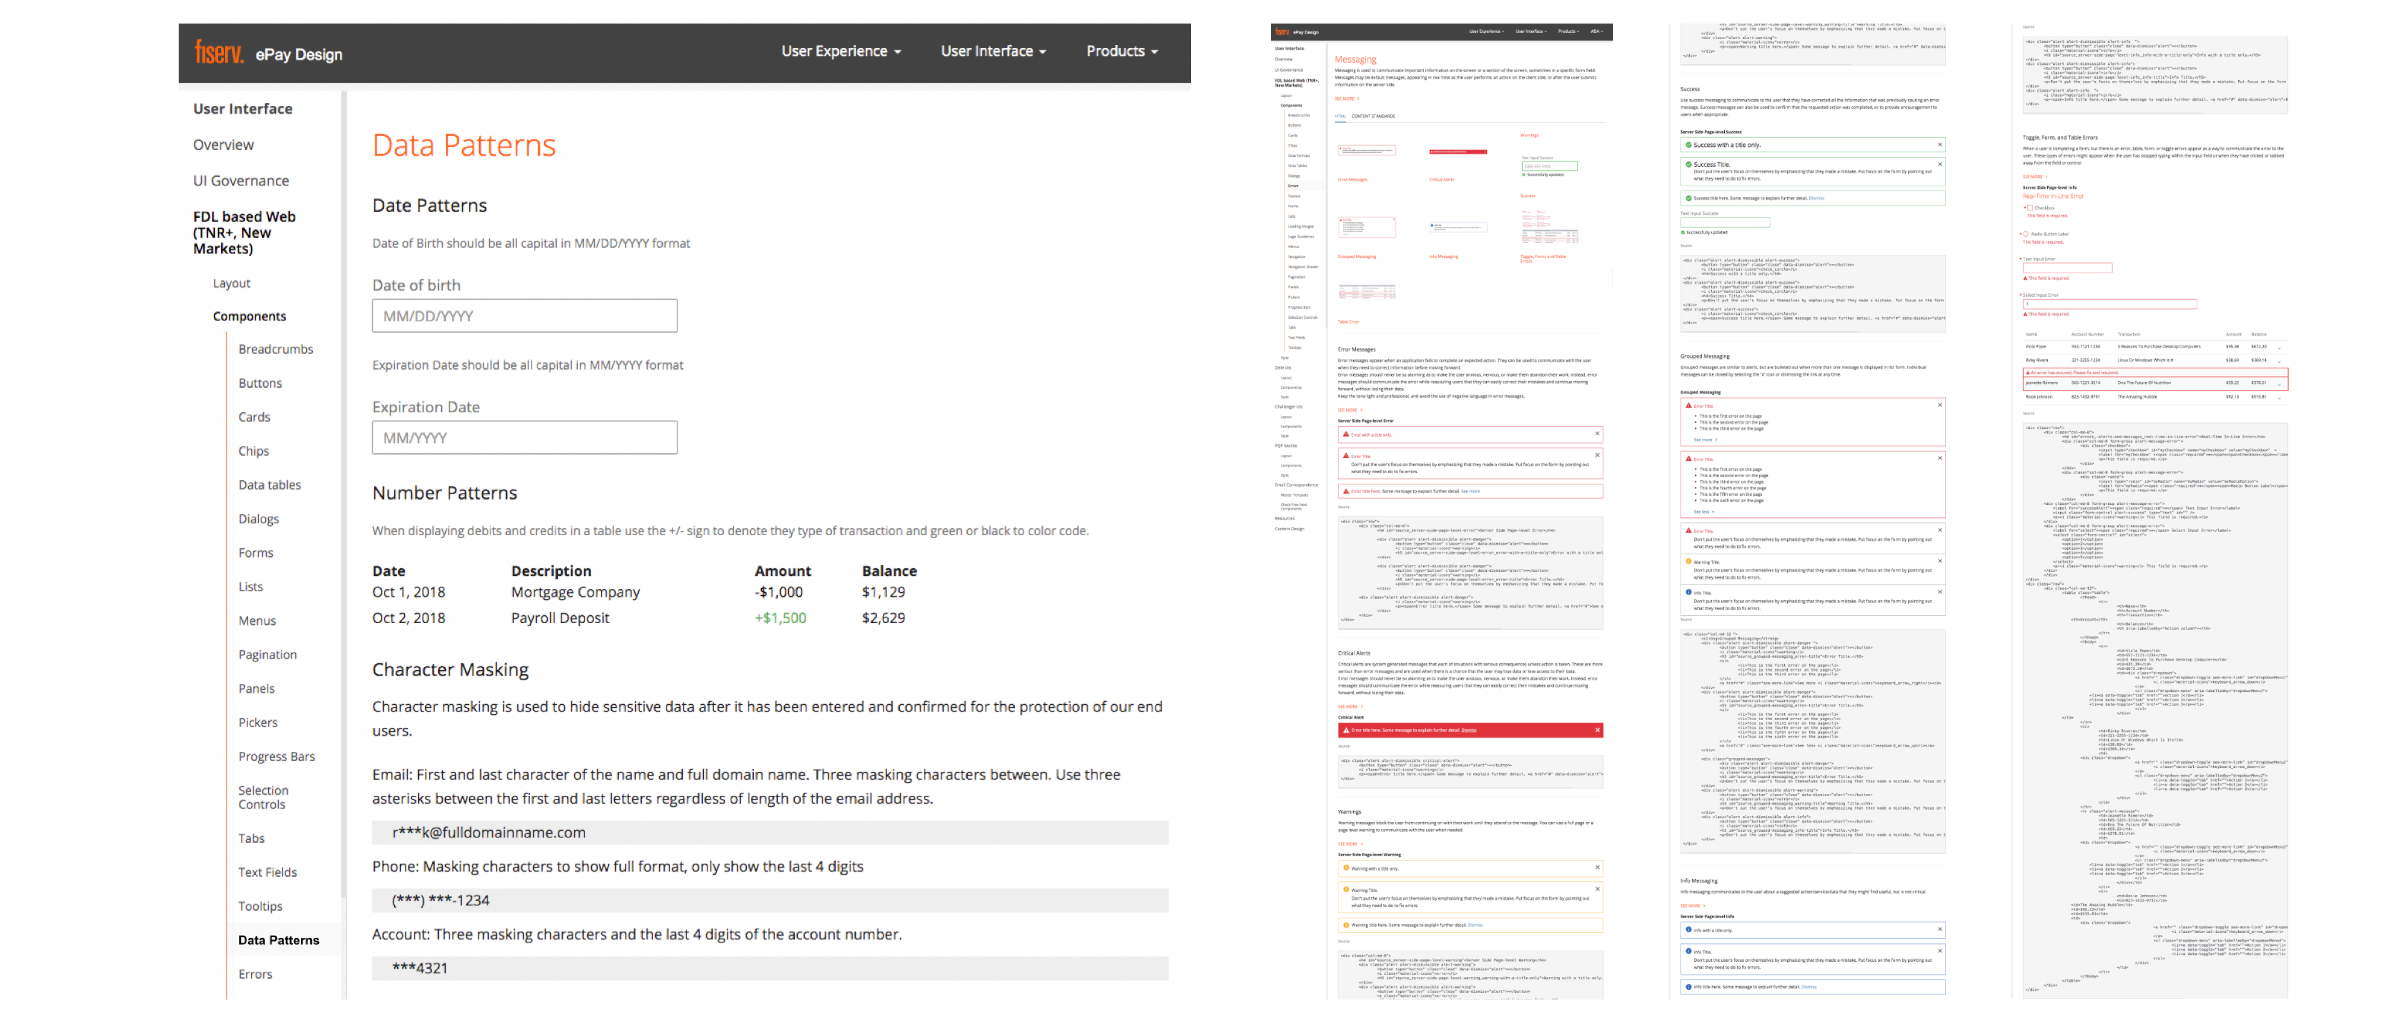Click the blue info icon on the info alert
Image resolution: width=2382 pixels, height=1023 pixels.
(1688, 592)
